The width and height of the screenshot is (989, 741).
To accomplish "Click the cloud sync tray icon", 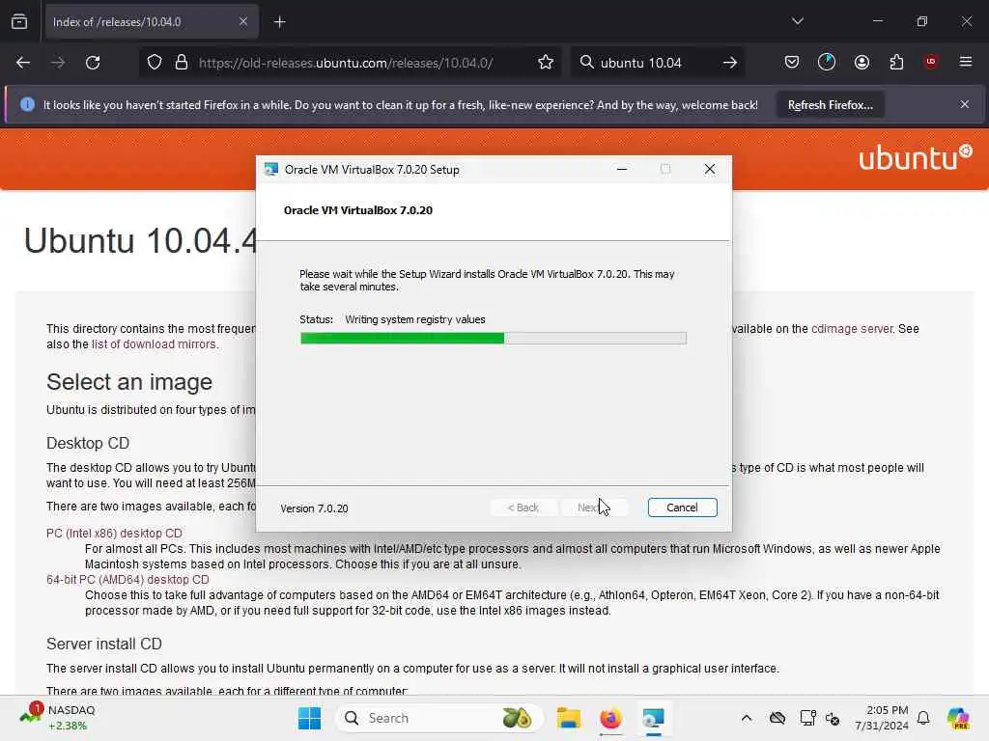I will coord(777,718).
